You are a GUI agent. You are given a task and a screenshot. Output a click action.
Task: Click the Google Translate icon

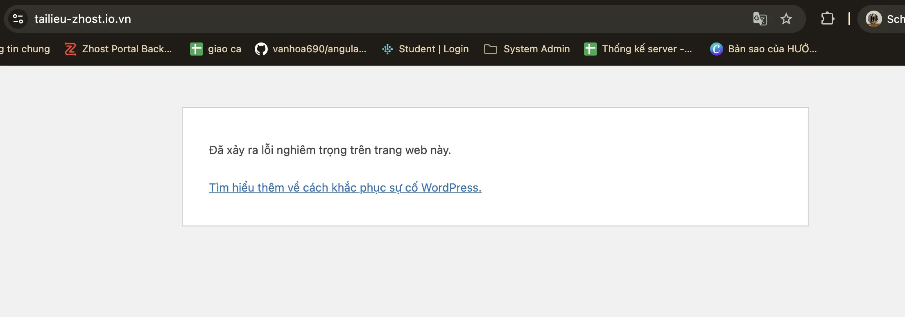click(x=760, y=19)
